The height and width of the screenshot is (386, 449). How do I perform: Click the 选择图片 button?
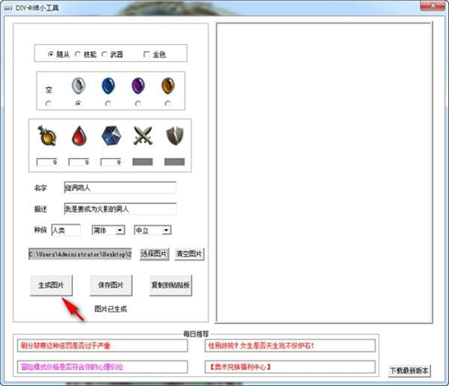154,254
